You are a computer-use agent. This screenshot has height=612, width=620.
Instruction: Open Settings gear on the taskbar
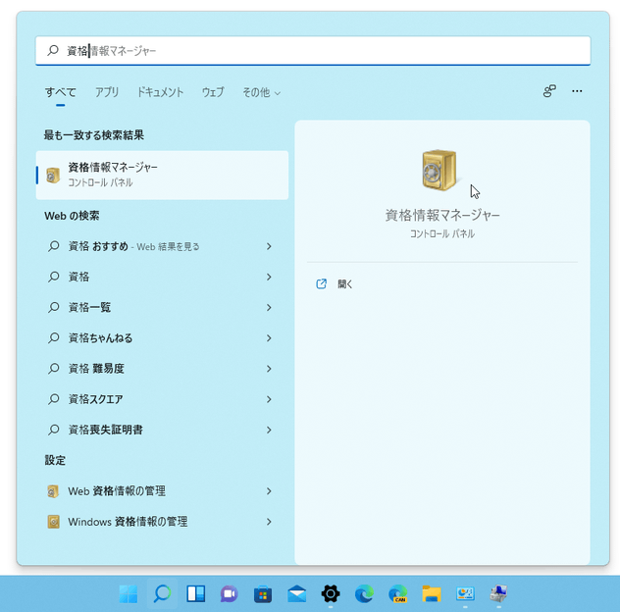coord(331,593)
